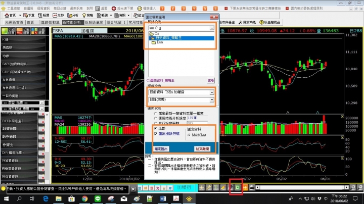Close the bottom news ticker with X
364x204 pixels.
pyautogui.click(x=133, y=189)
